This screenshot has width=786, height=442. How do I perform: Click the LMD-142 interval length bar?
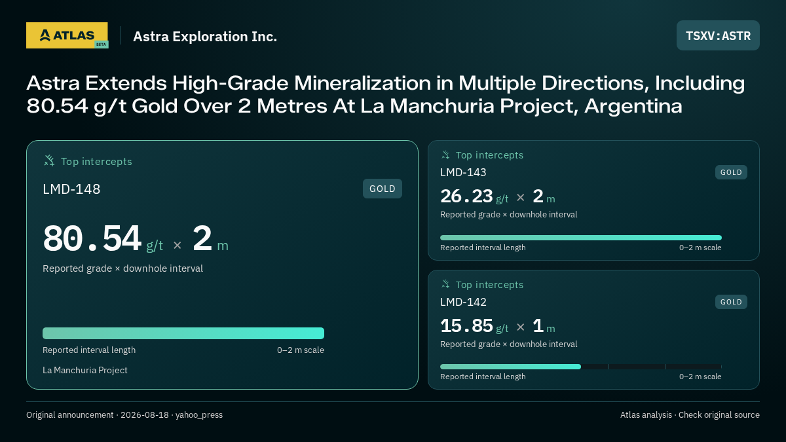(x=581, y=367)
